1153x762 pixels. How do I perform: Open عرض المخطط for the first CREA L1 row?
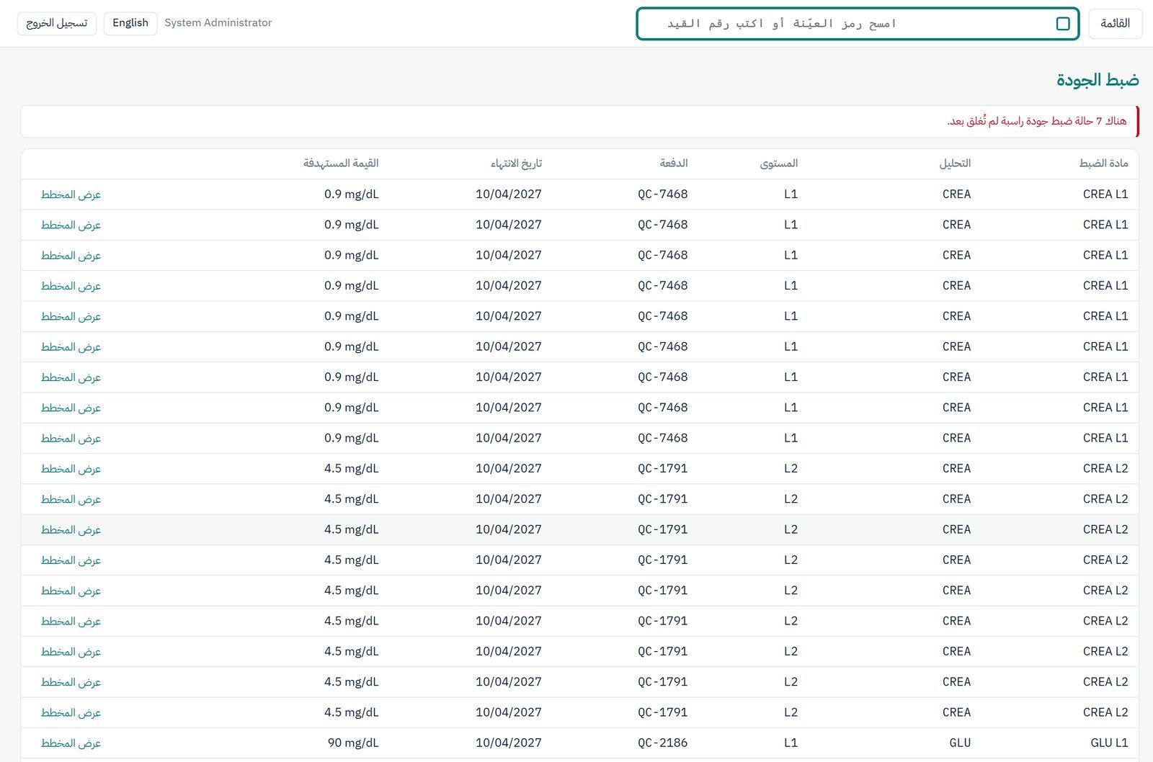[71, 194]
